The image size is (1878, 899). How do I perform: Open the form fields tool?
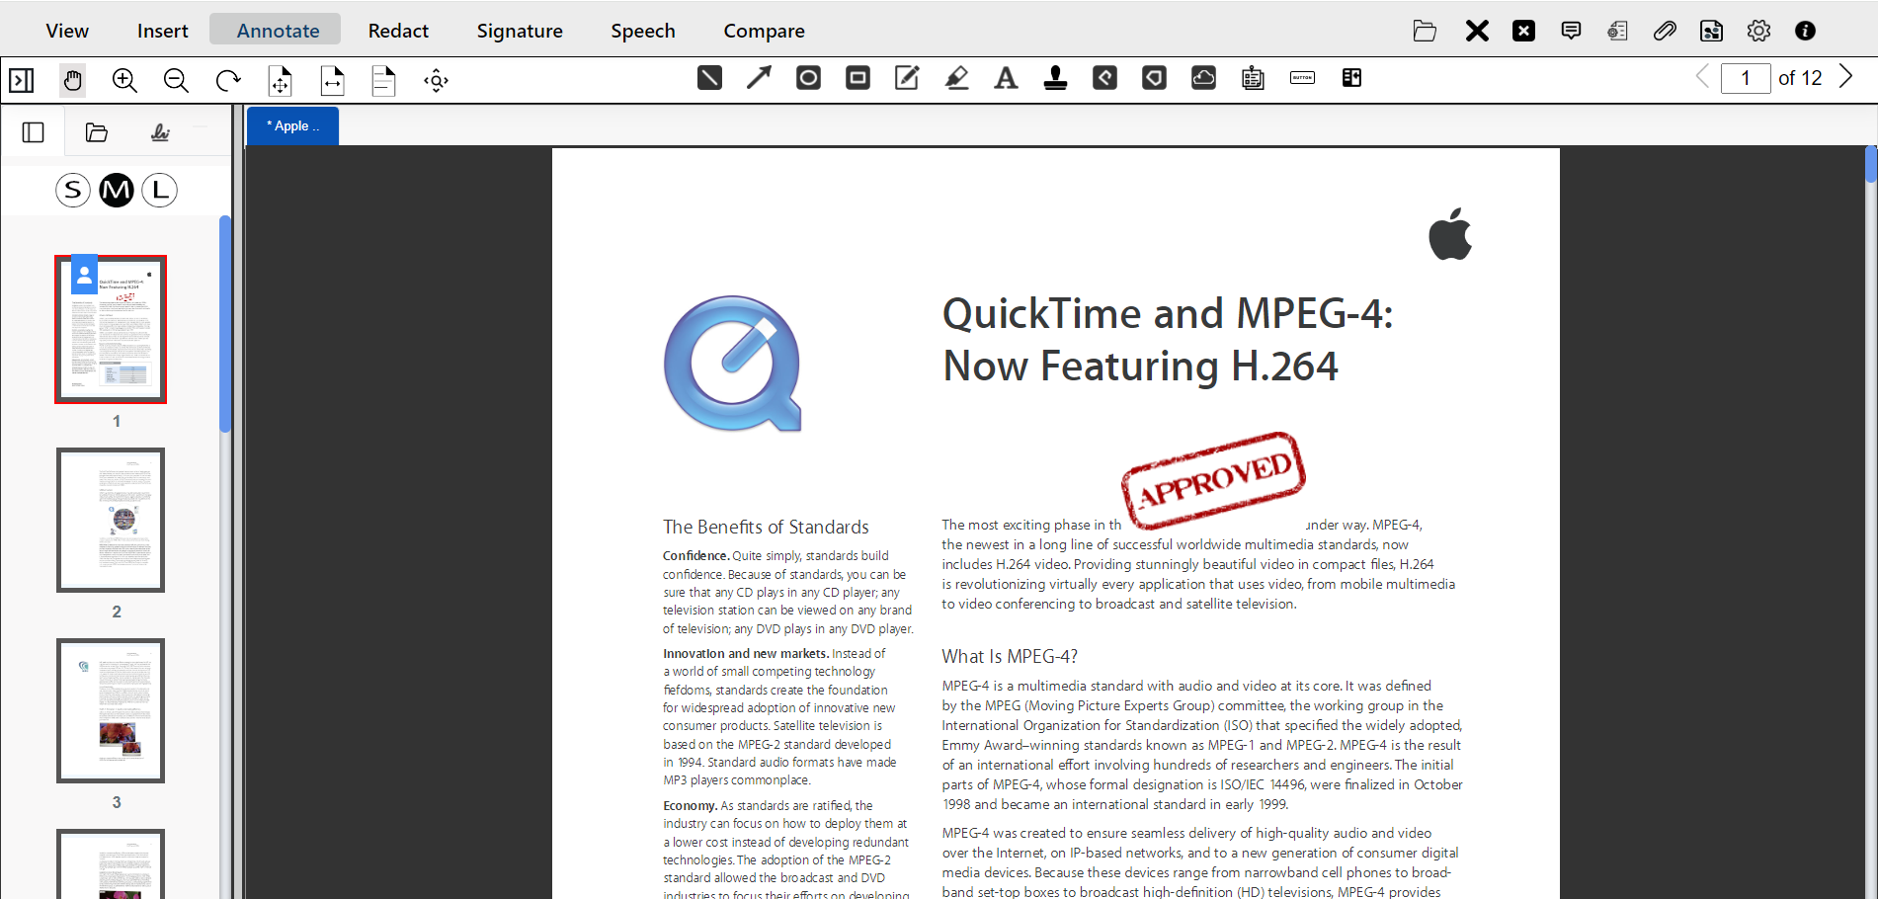coord(1253,78)
